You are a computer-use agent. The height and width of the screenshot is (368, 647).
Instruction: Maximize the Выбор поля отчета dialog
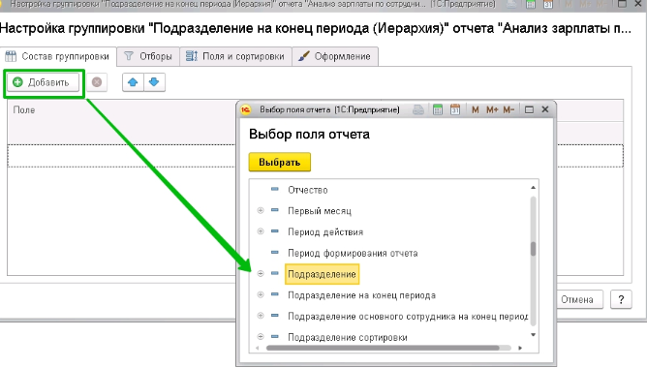pyautogui.click(x=529, y=109)
